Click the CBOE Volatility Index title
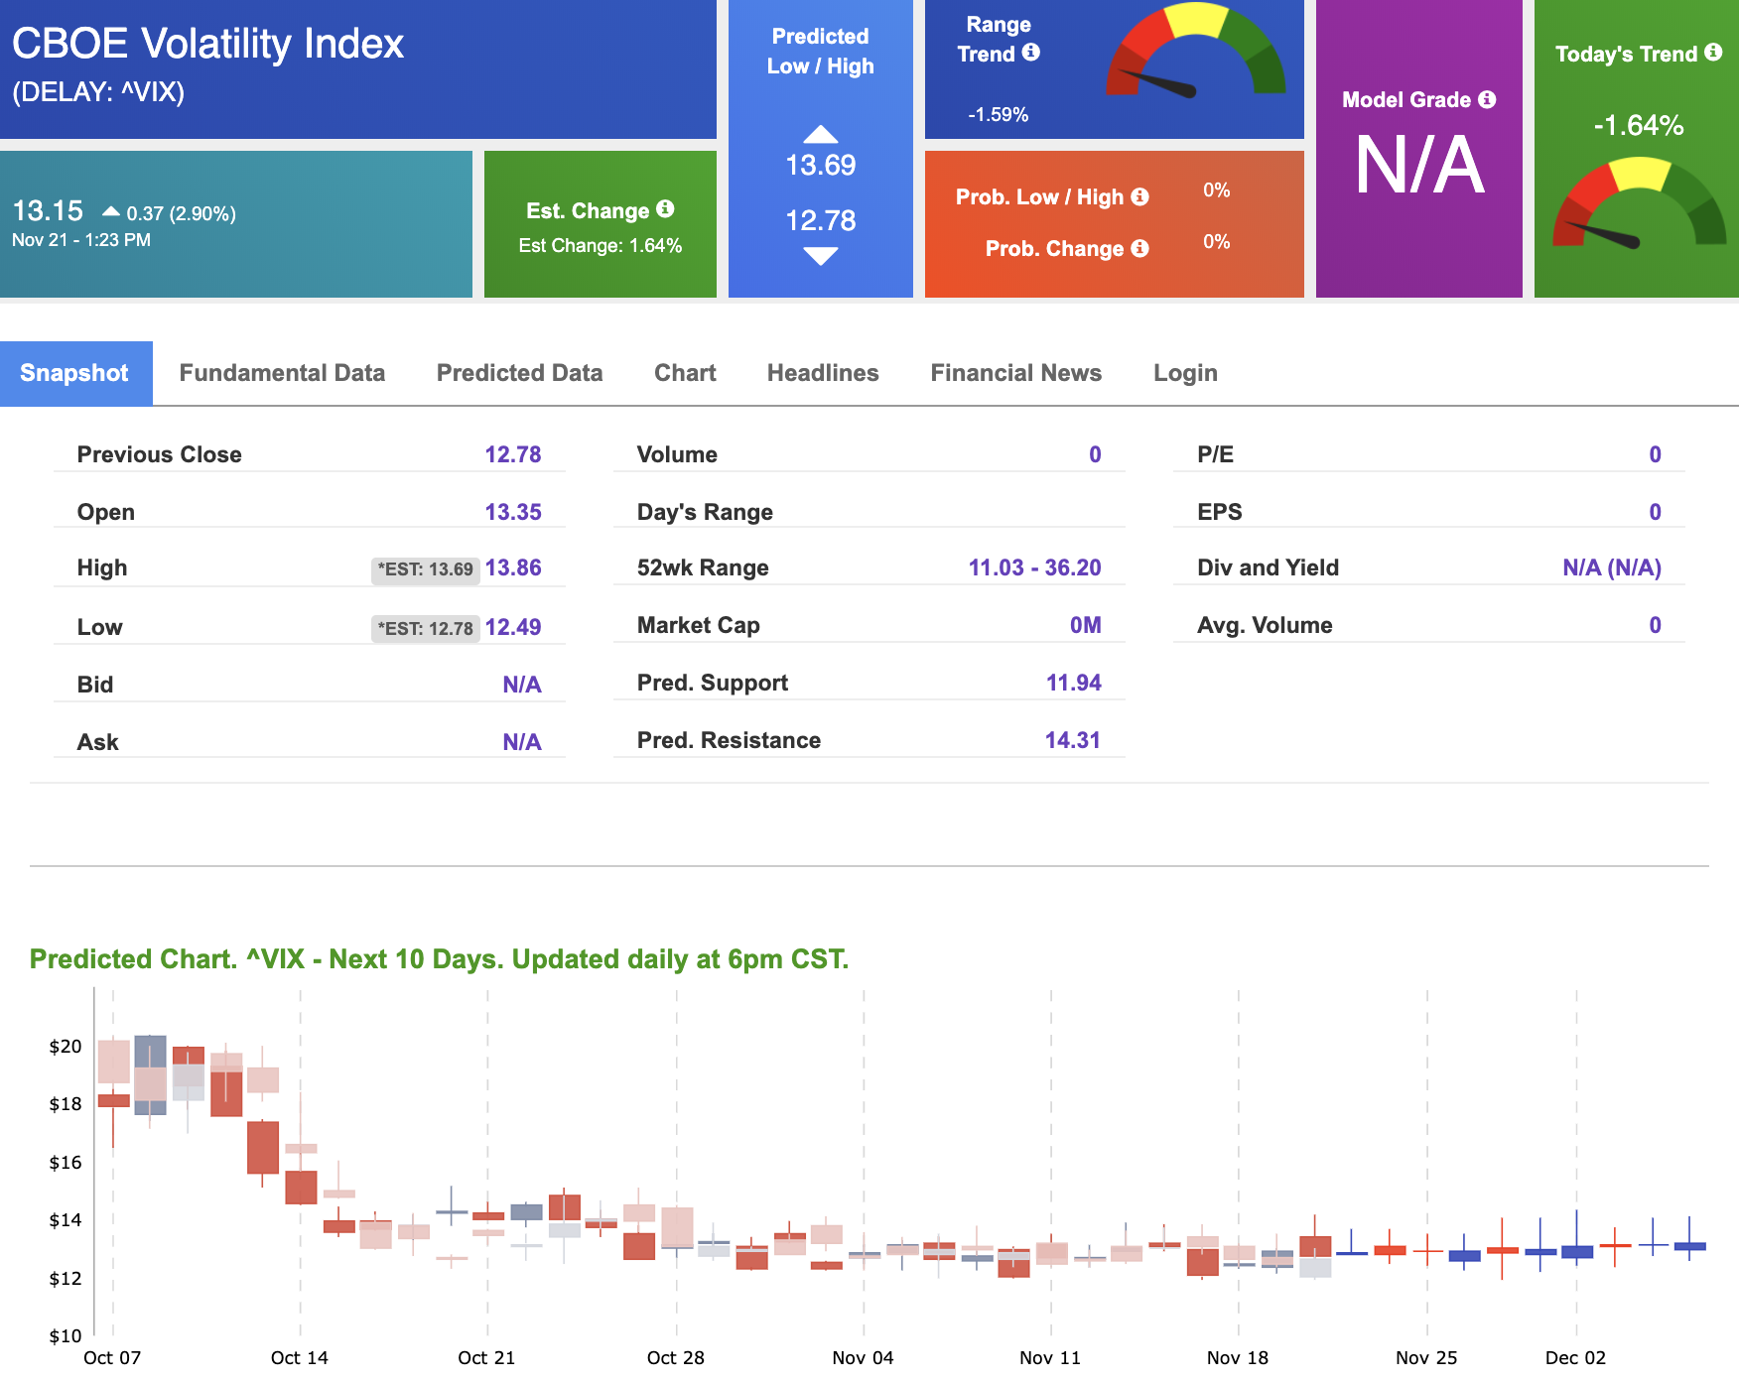The height and width of the screenshot is (1383, 1739). point(207,44)
